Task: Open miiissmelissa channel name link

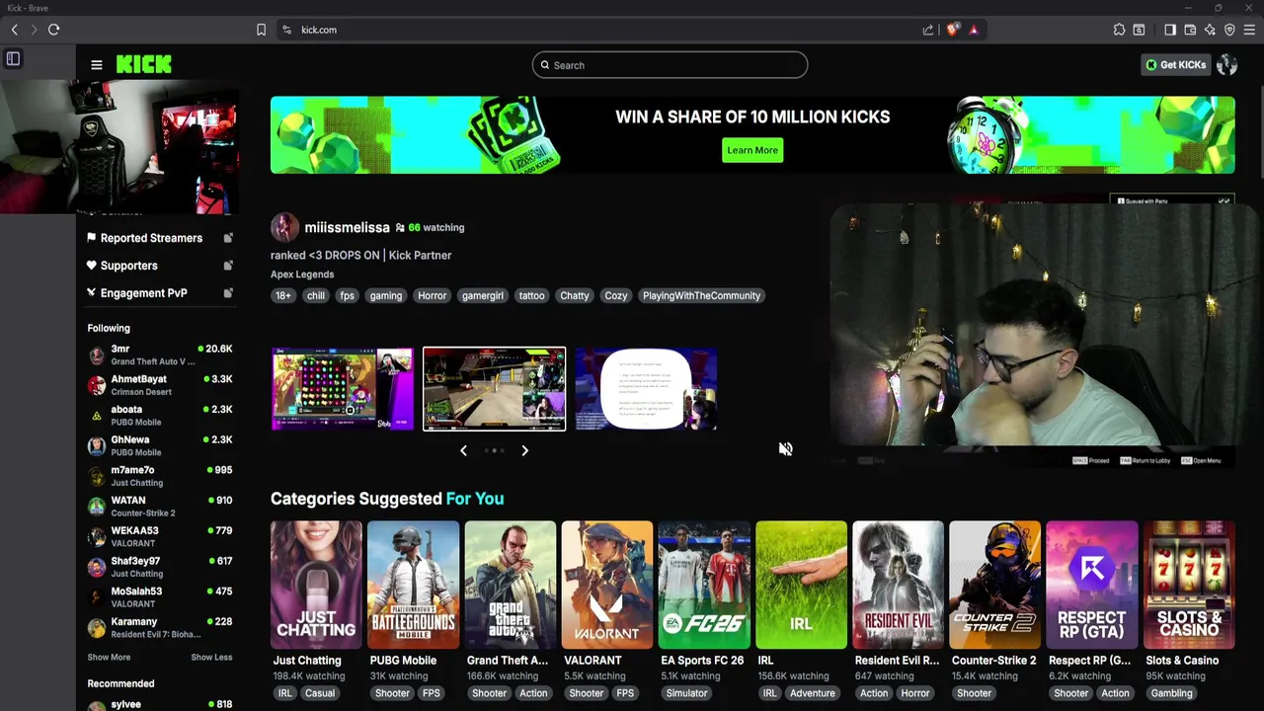Action: [347, 228]
